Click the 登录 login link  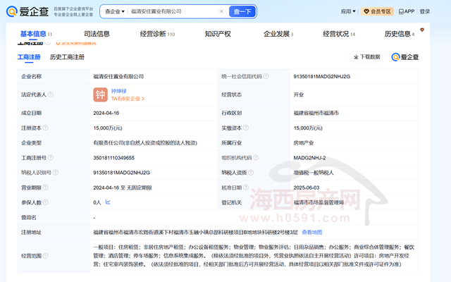coord(425,11)
